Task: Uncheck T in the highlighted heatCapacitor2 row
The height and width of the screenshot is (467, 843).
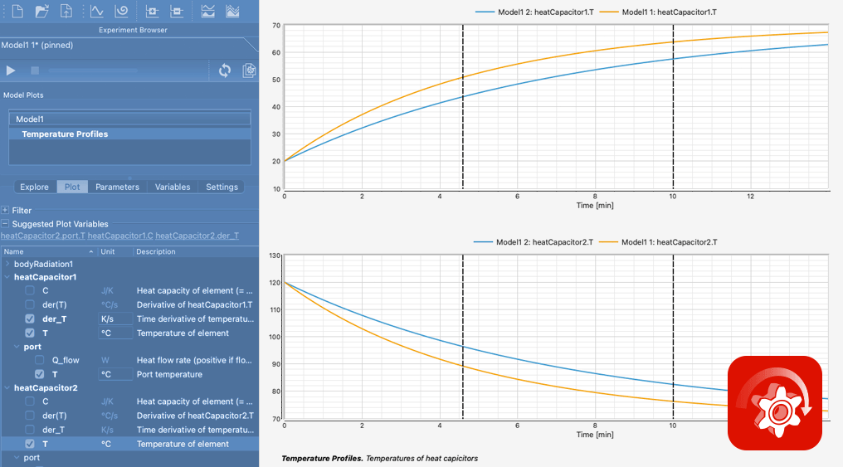Action: click(30, 444)
